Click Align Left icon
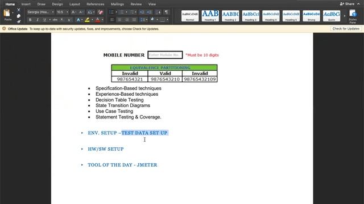The image size is (364, 204). [x=112, y=20]
